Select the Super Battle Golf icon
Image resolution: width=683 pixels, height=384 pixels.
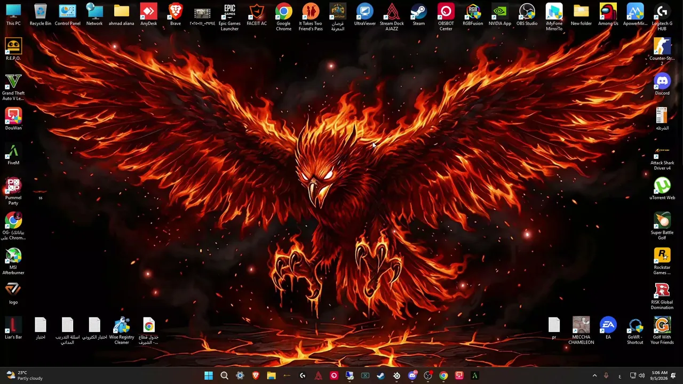click(x=662, y=226)
